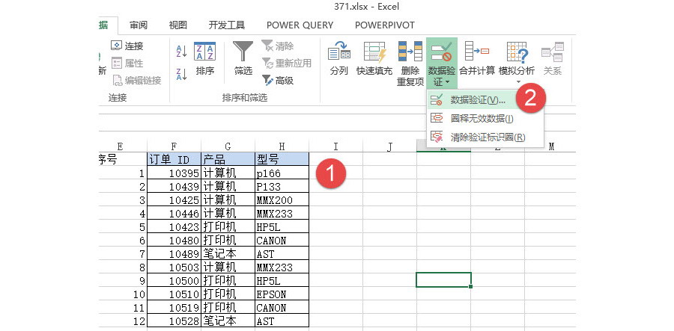
Task: Click cell containing 10510
Action: point(174,294)
